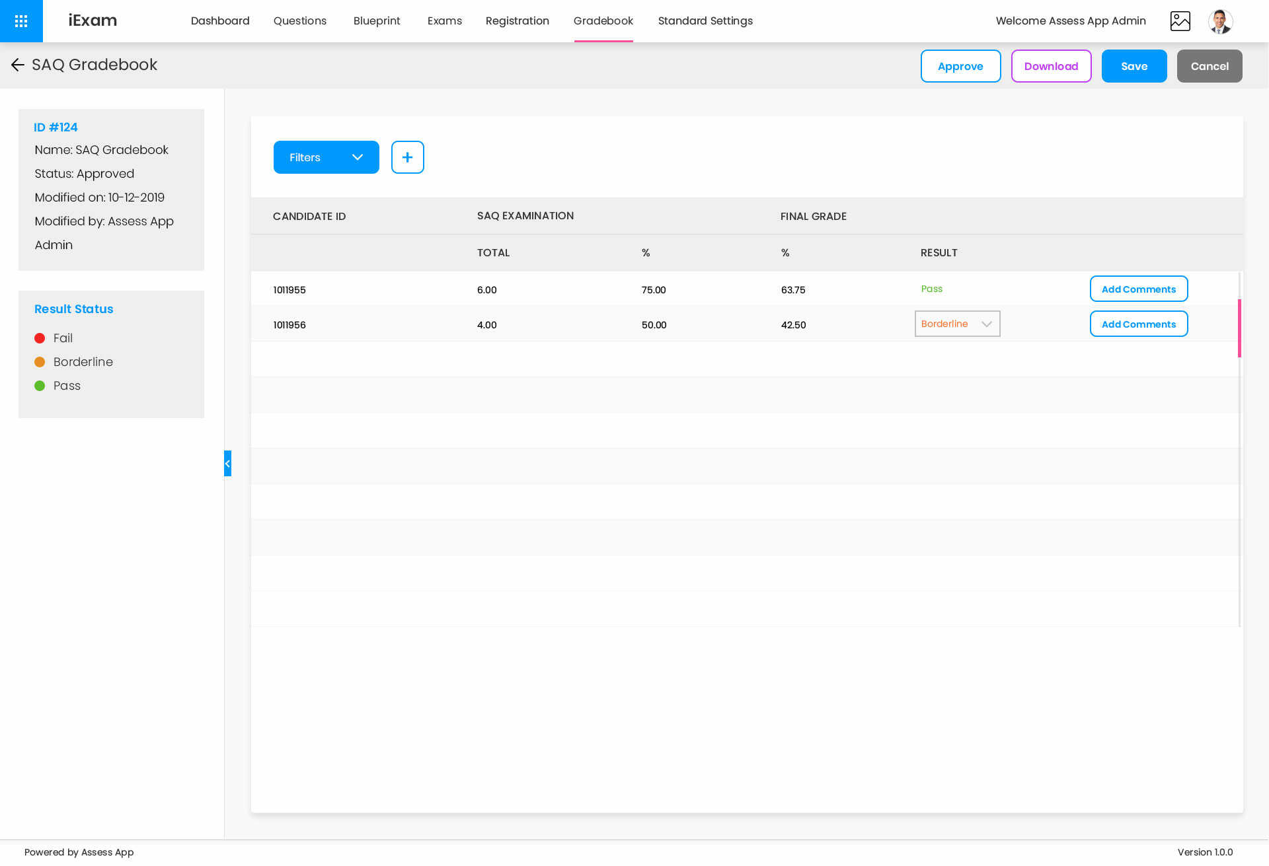Click the red Fail status swatch
The height and width of the screenshot is (866, 1269).
40,338
